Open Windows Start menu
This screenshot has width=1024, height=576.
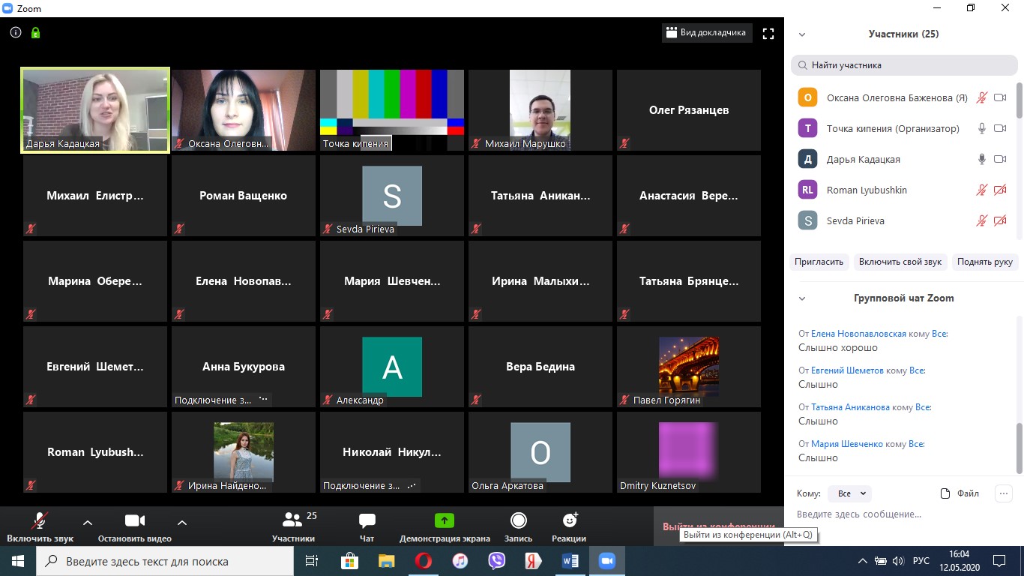pos(18,561)
